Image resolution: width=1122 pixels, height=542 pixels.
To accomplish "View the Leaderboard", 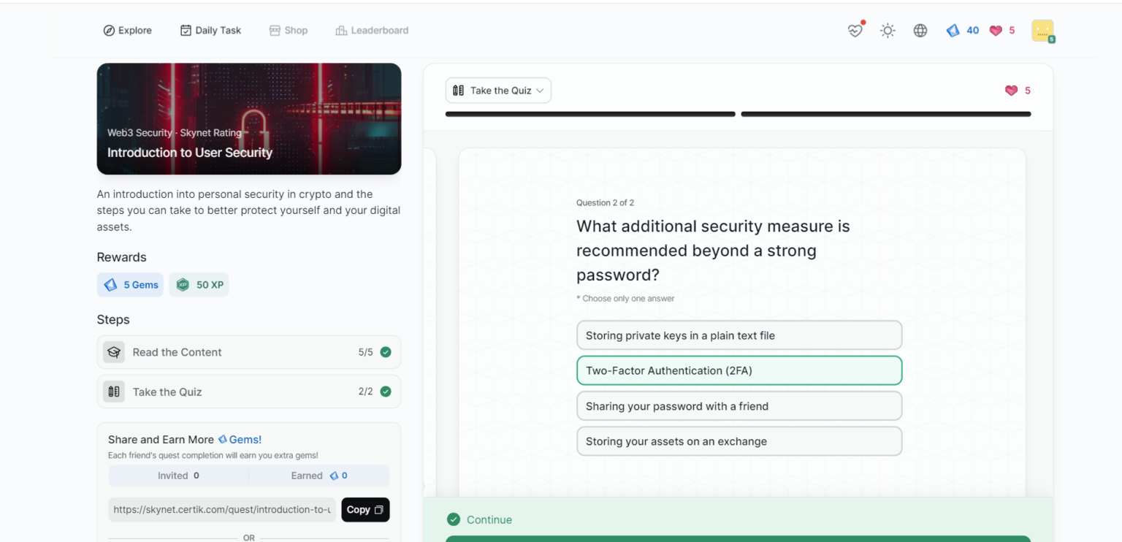I will point(372,31).
